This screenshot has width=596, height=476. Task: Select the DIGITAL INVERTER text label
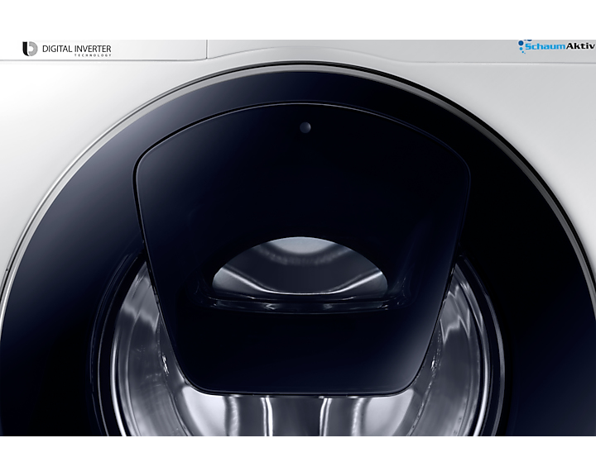[77, 49]
